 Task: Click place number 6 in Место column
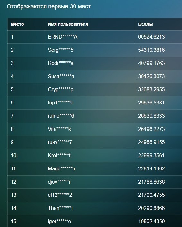pyautogui.click(x=12, y=103)
